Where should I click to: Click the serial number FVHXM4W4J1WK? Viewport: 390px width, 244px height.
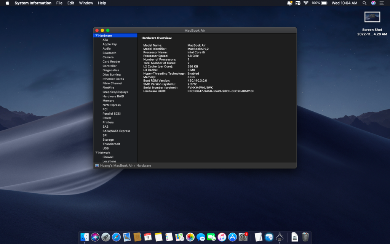[200, 88]
